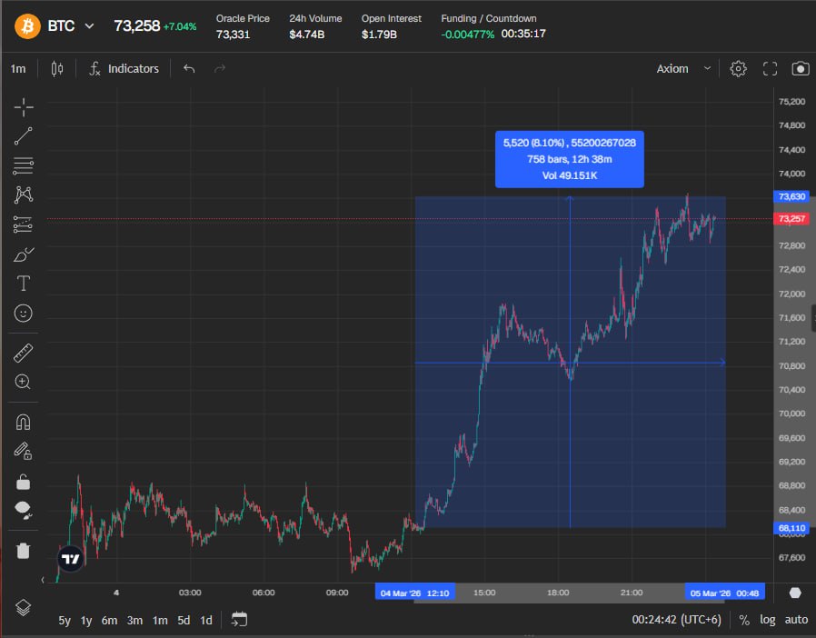Take a chart snapshot with camera icon
This screenshot has height=638, width=816.
tap(801, 69)
